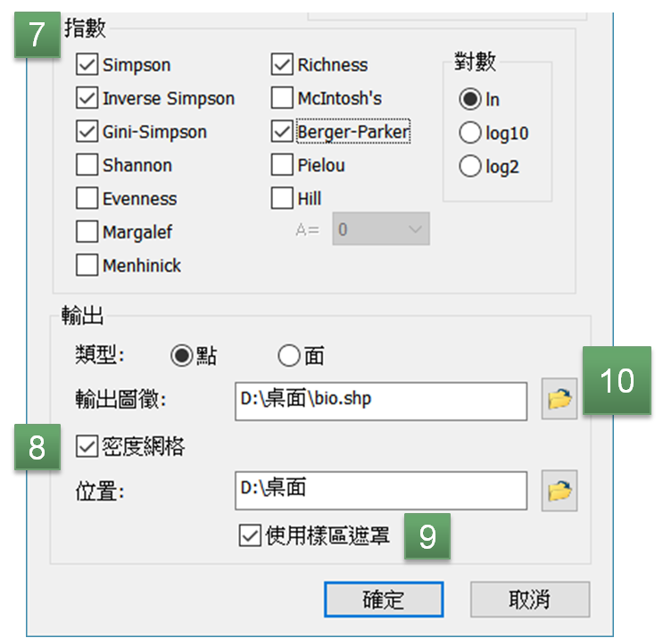The width and height of the screenshot is (663, 638).
Task: Enable the Hill index checkbox
Action: coord(282,198)
